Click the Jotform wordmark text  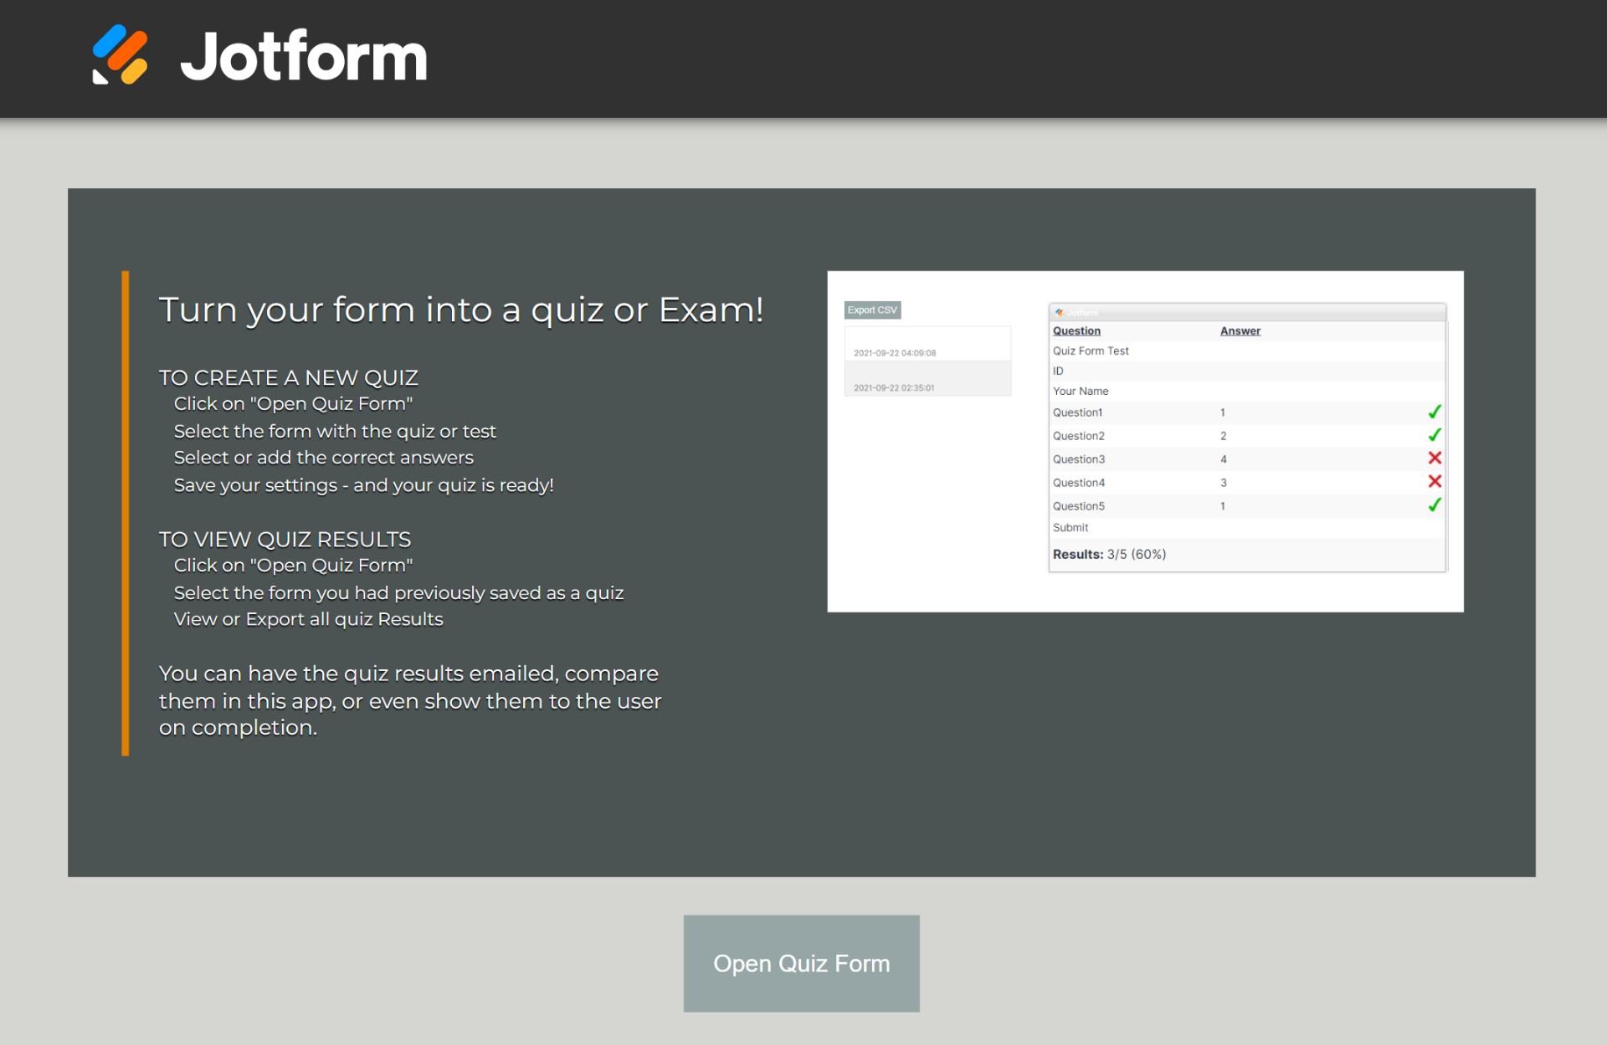coord(303,57)
